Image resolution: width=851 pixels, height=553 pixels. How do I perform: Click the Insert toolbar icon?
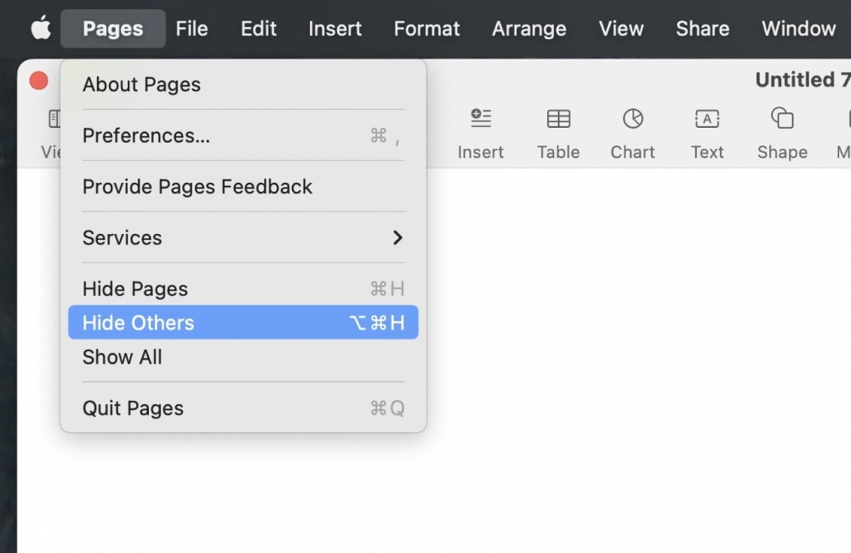tap(481, 119)
